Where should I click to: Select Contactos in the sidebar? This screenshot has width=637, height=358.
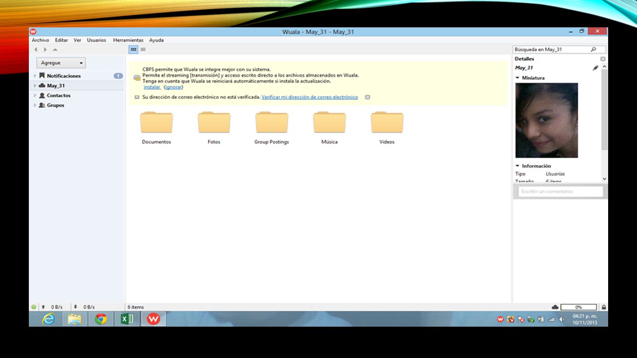pyautogui.click(x=59, y=95)
